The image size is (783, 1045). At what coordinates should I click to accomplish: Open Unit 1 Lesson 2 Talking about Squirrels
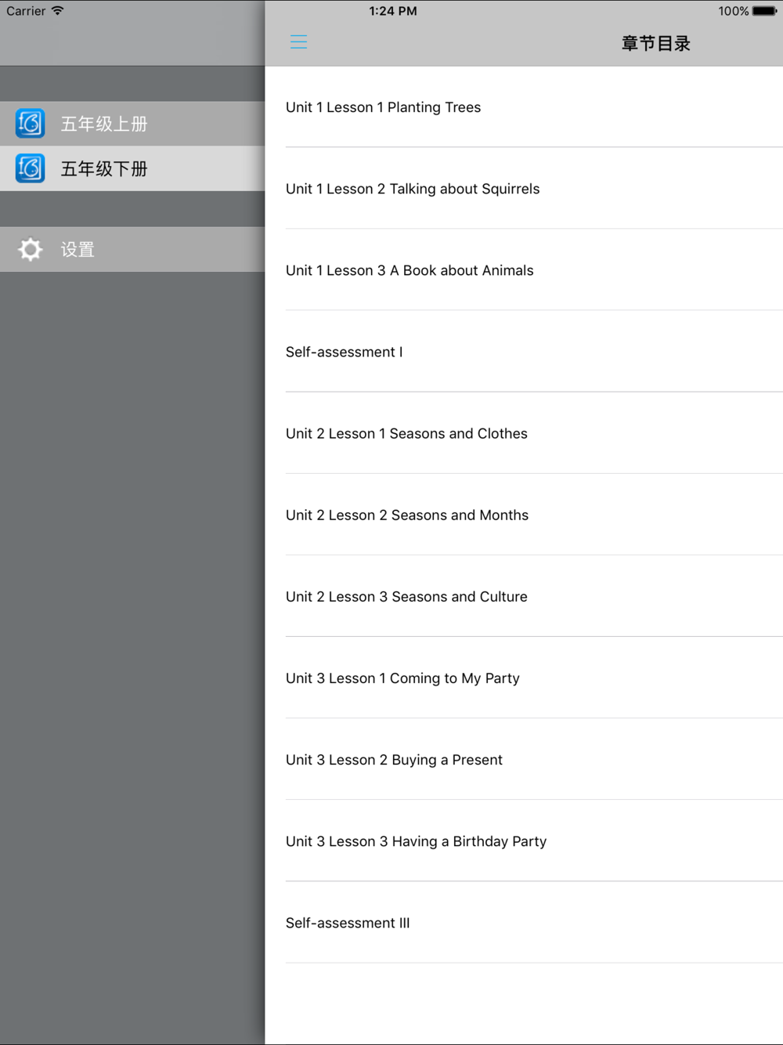tap(524, 189)
